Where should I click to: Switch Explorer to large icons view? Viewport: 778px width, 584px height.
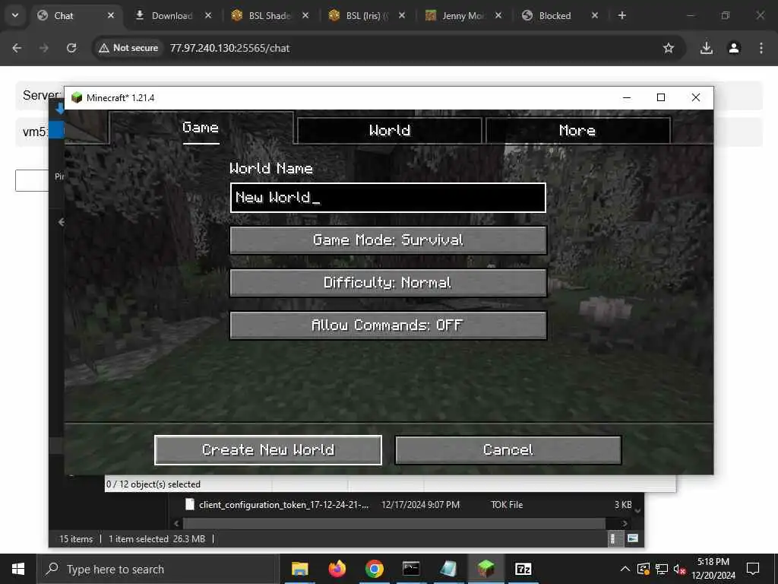[x=633, y=539]
